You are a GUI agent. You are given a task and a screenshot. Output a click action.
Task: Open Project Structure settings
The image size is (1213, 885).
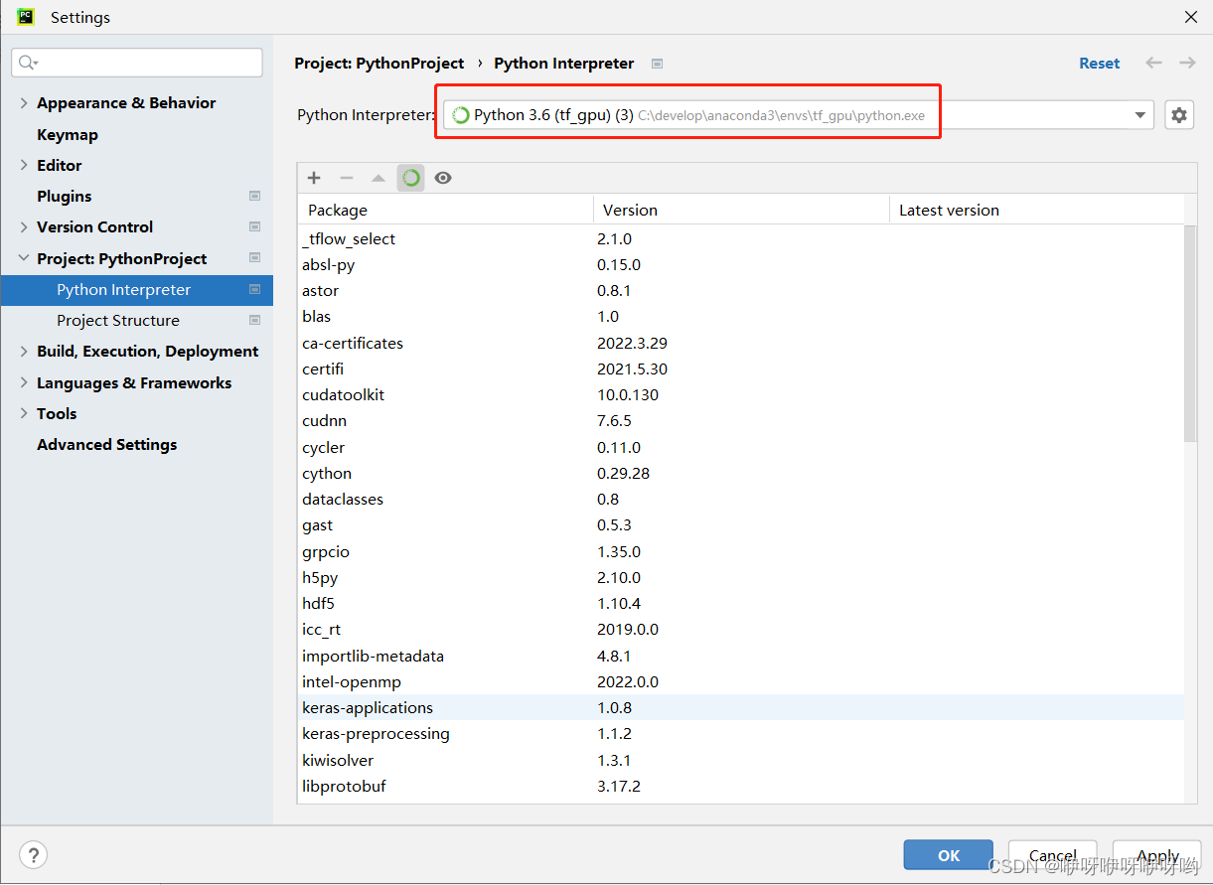[118, 321]
